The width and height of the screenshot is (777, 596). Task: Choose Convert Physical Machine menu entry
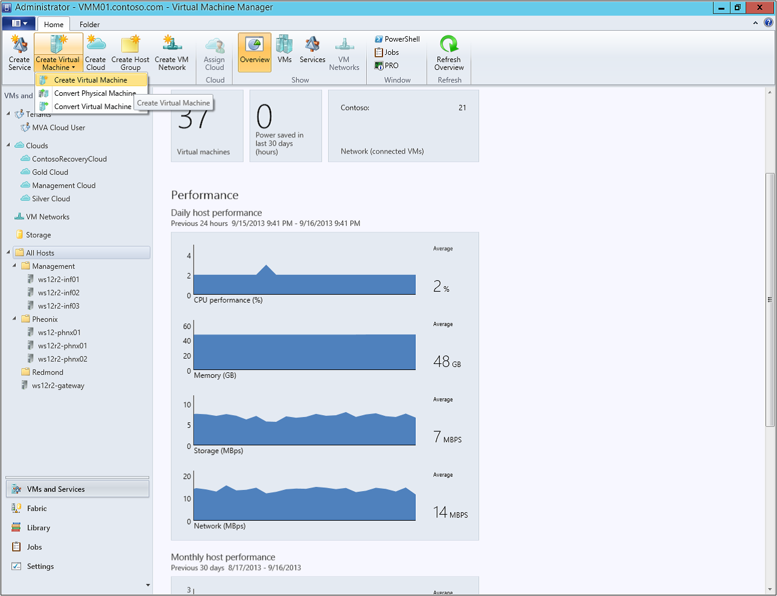91,93
